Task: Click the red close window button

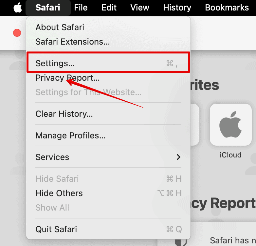Action: click(17, 33)
